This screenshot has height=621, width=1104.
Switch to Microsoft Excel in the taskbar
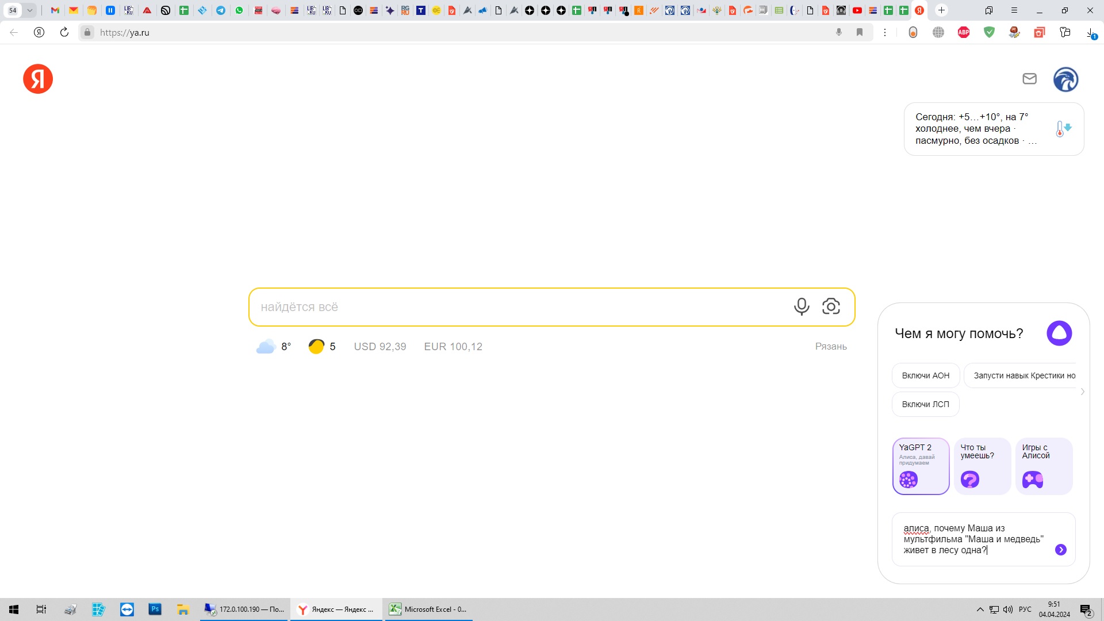point(428,609)
